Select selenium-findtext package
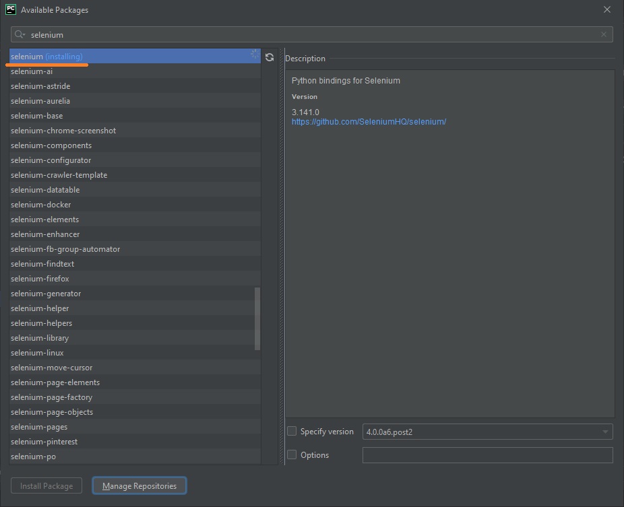Screen dimensions: 624x507 [135, 264]
